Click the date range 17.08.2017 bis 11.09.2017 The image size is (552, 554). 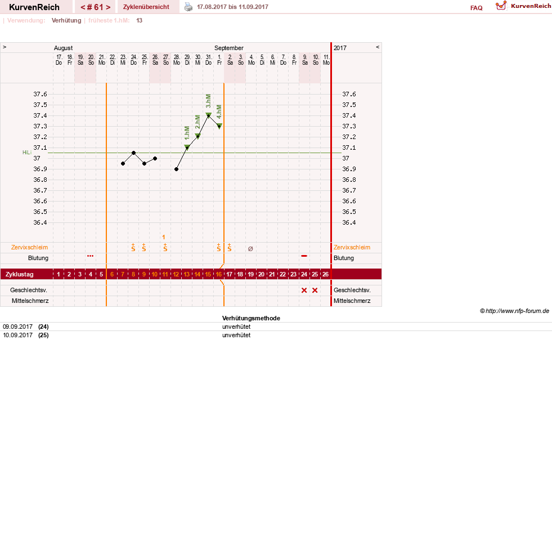(x=232, y=7)
